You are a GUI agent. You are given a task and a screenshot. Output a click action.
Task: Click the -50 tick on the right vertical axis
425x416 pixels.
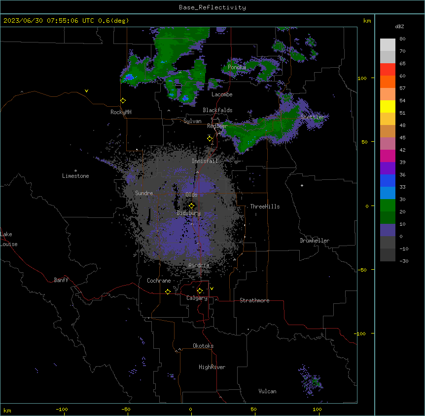pyautogui.click(x=362, y=270)
